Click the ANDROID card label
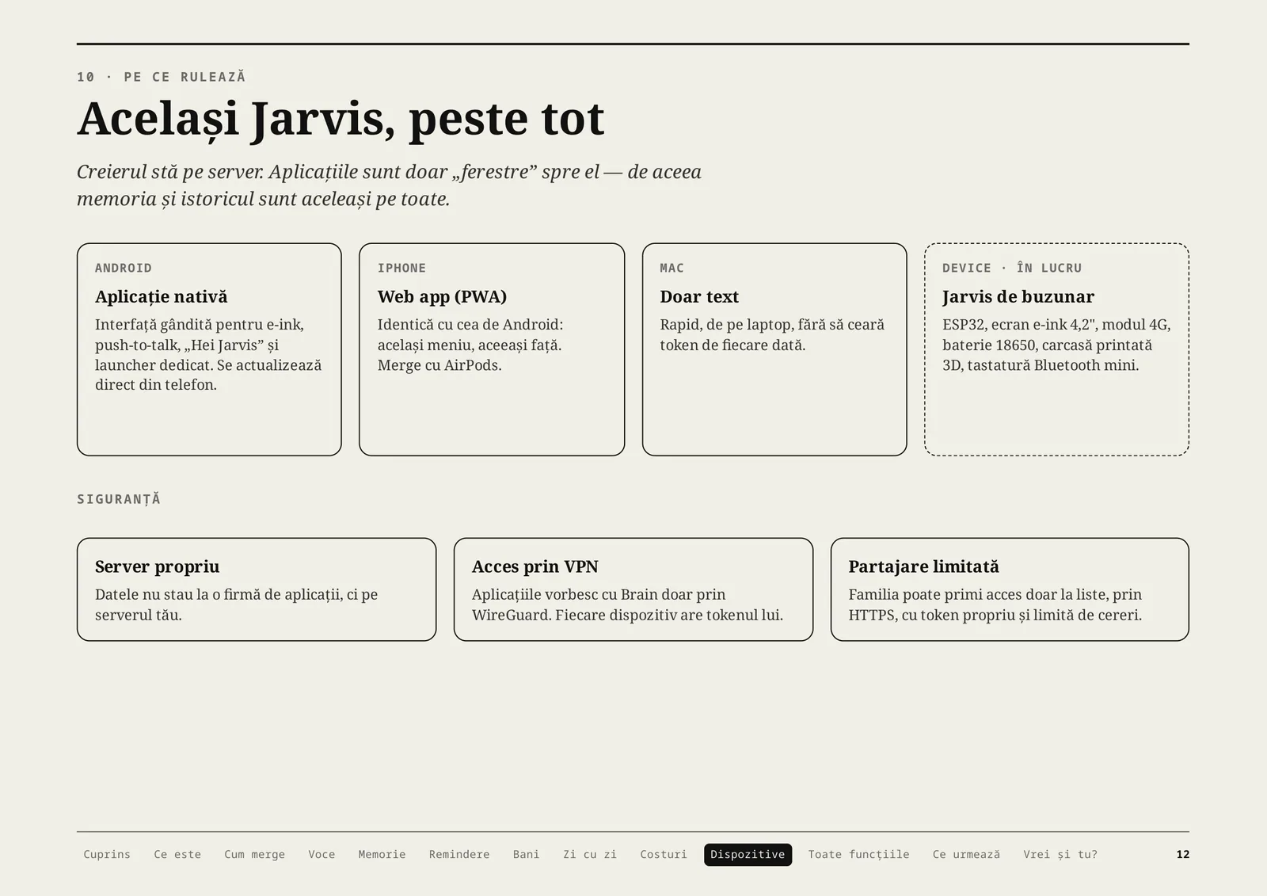The height and width of the screenshot is (896, 1267). 124,268
